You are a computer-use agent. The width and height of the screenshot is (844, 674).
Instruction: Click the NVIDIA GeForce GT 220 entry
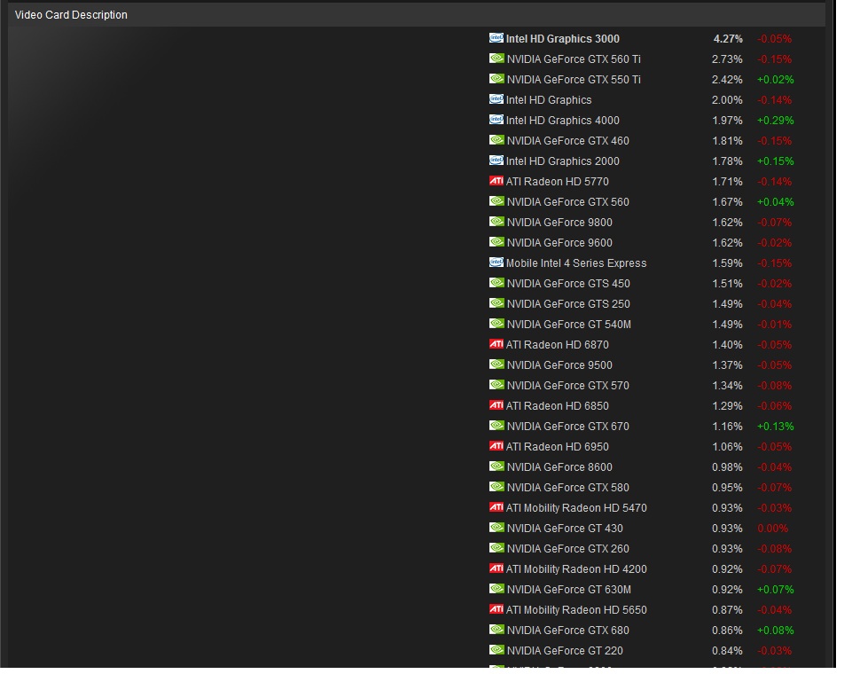[565, 651]
